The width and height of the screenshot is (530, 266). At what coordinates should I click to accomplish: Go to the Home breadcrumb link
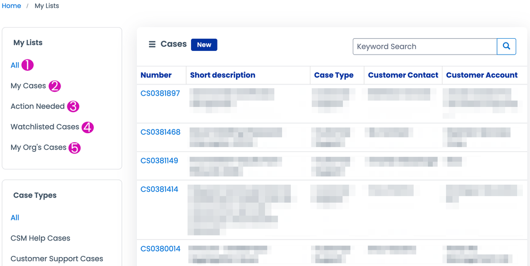(x=12, y=6)
